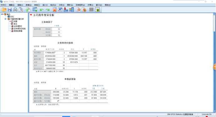Select the 214958.000 error cell
Screen dimensions: 216x117
click(51, 62)
